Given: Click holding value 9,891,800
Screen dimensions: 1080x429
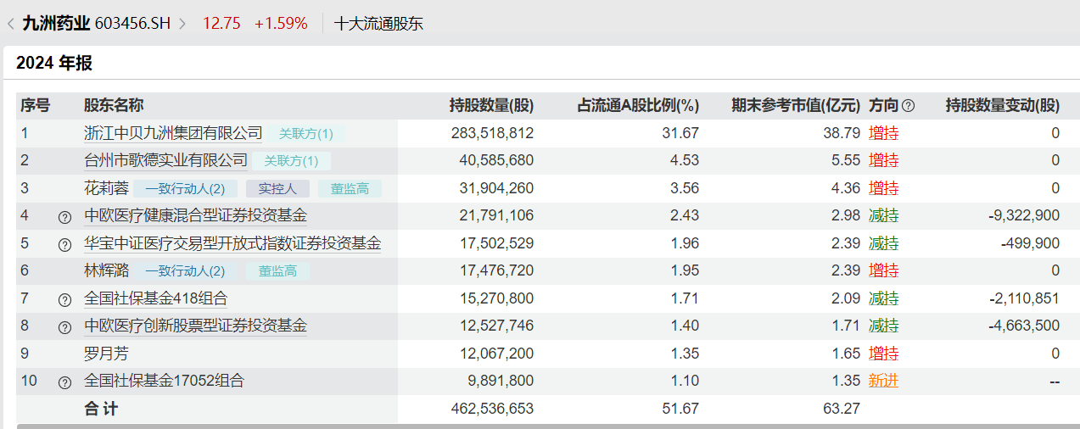Looking at the screenshot, I should (x=501, y=381).
